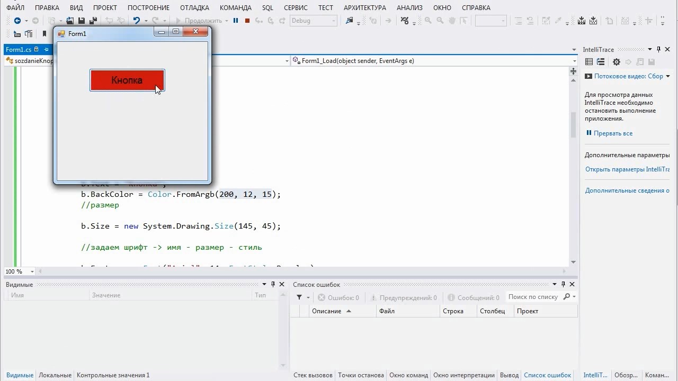Click the second download-tray toolbar icon

(593, 21)
